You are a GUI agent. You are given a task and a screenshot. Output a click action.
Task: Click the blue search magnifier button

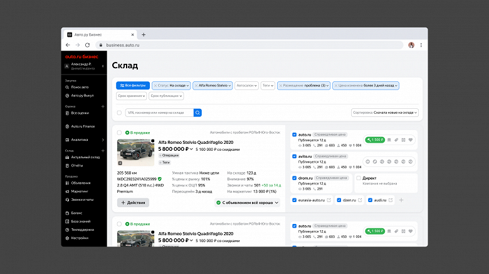[x=197, y=113]
